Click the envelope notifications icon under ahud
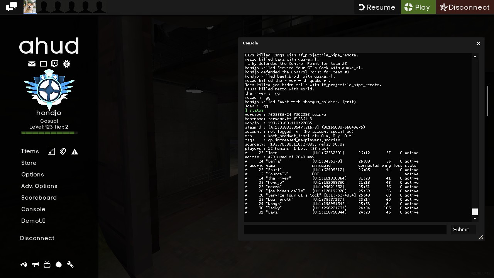 click(x=32, y=64)
